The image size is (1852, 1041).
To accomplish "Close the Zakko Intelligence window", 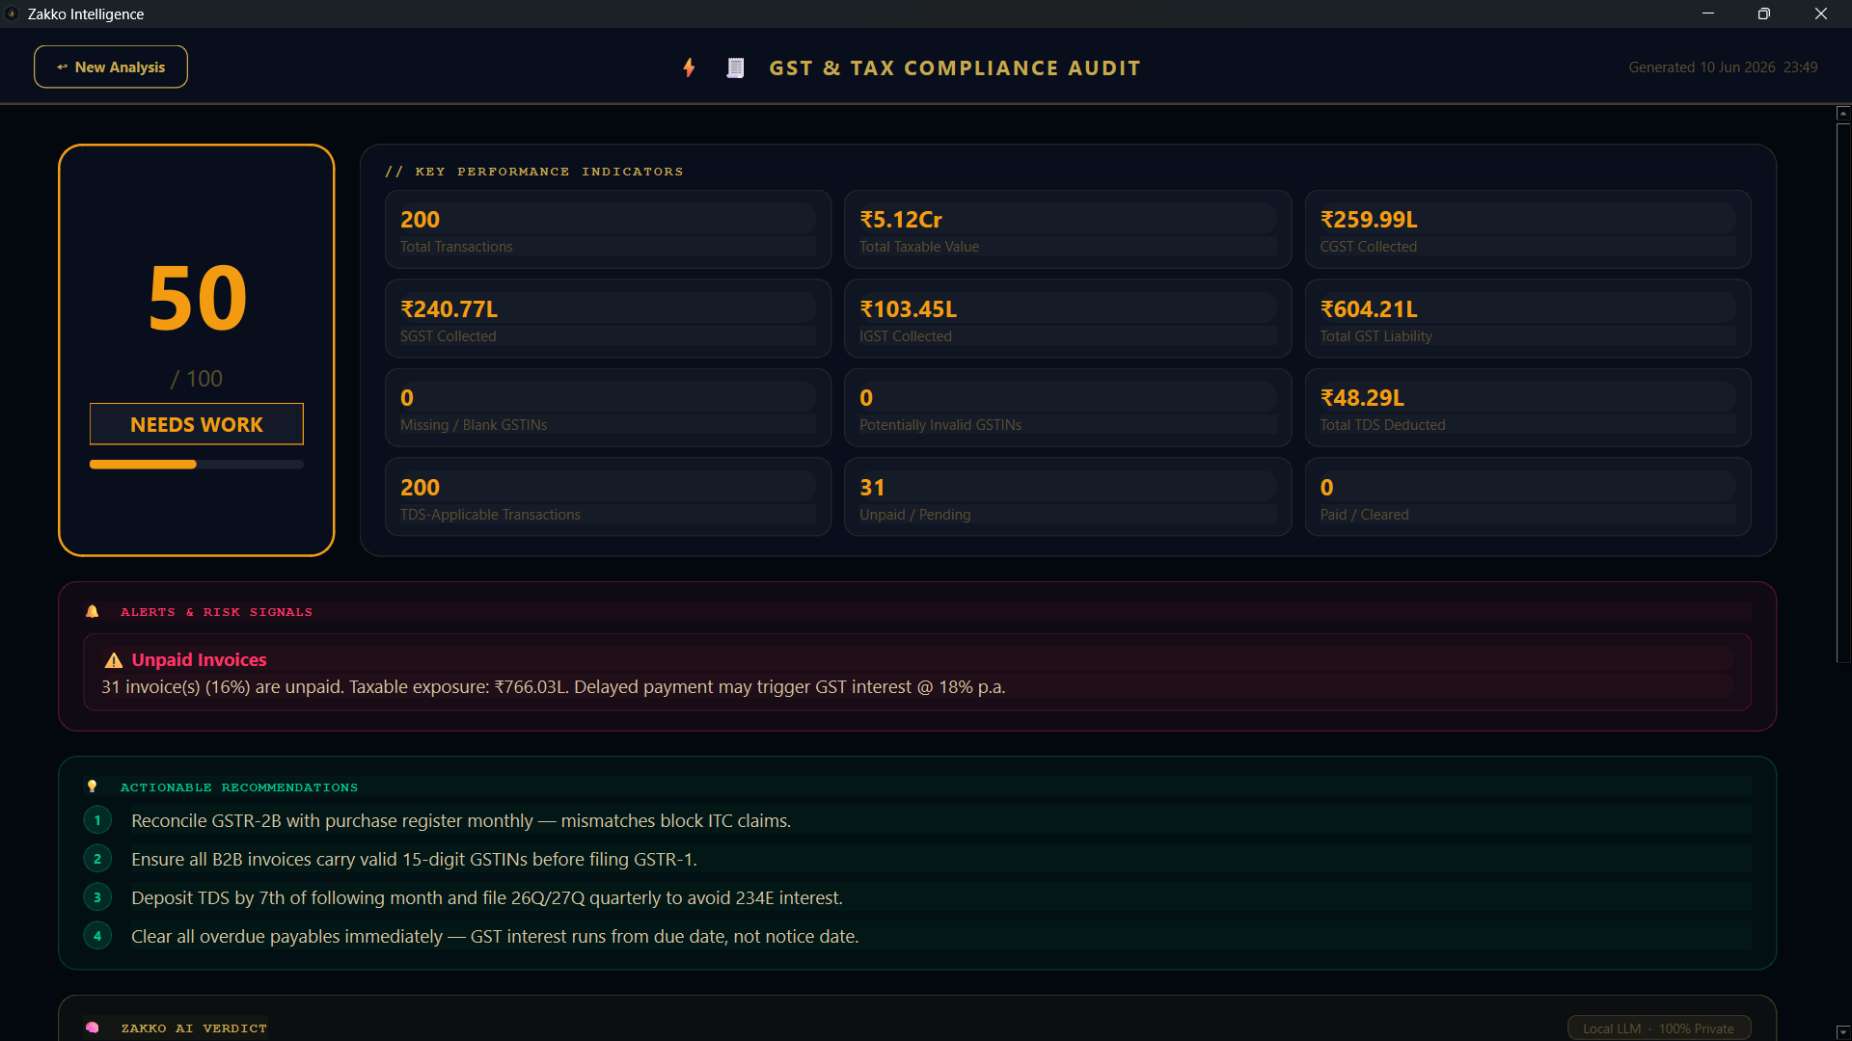I will tap(1821, 13).
